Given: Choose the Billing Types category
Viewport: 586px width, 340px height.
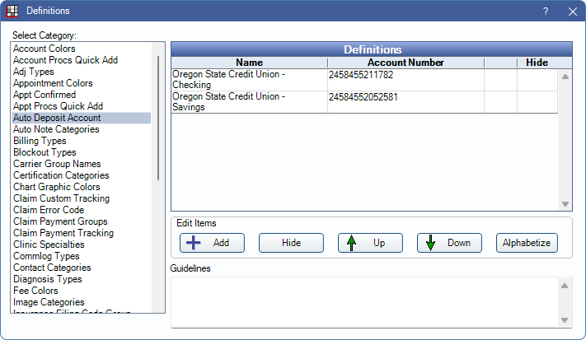Looking at the screenshot, I should [40, 141].
